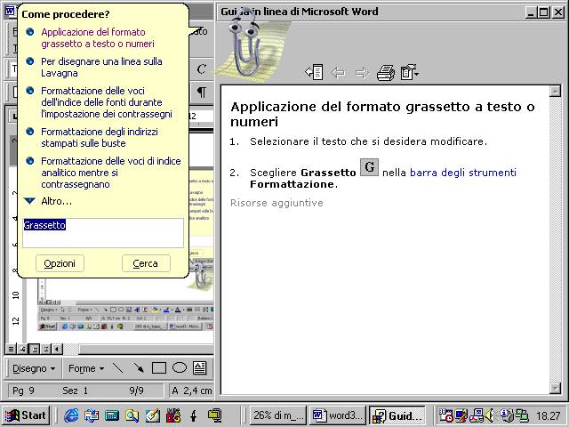Screen dimensions: 569x427
Task: Select the Rectangle drawing tool
Action: click(x=159, y=368)
